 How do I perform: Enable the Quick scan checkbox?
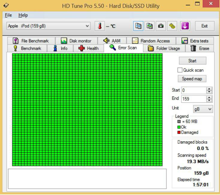click(180, 70)
